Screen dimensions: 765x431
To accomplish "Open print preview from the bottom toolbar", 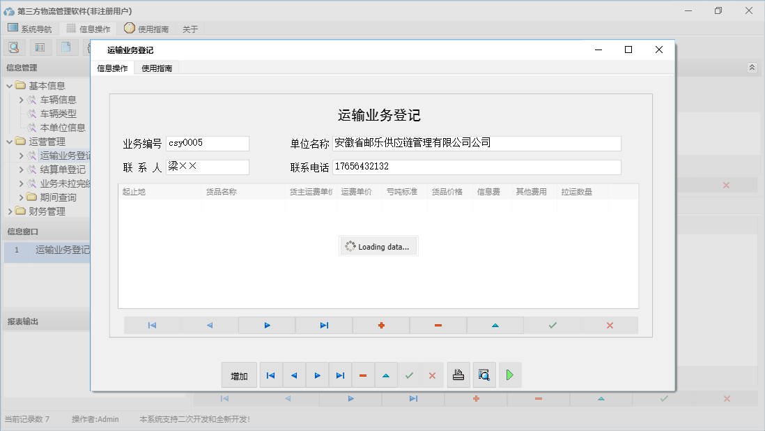I will pos(484,375).
